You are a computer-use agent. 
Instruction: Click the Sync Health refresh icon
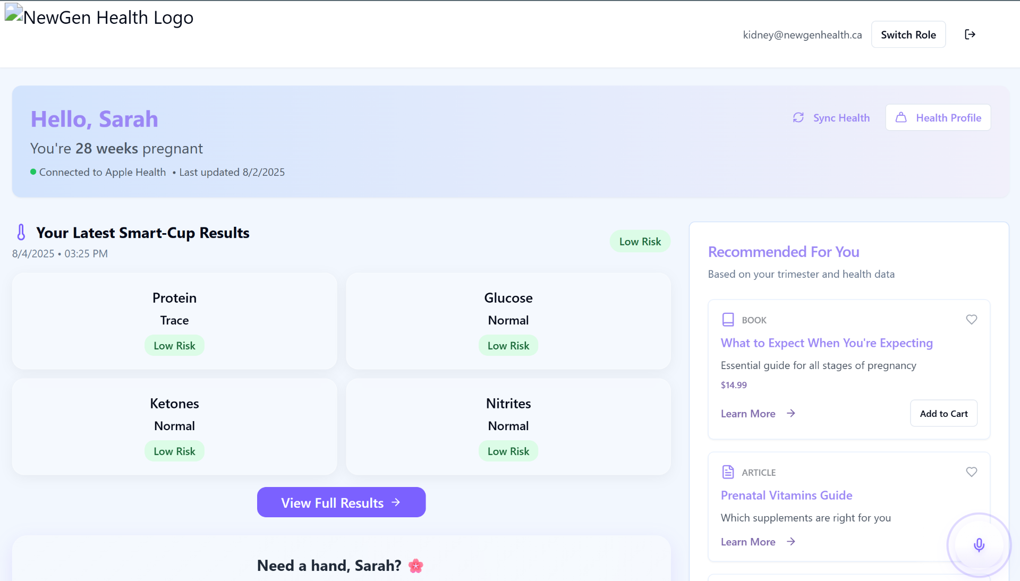click(x=798, y=117)
